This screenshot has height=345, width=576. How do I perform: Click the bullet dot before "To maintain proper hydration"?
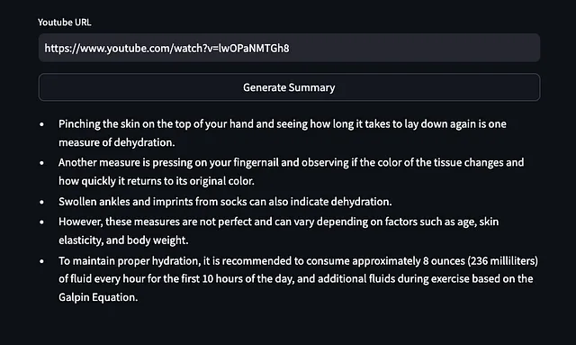coord(41,261)
